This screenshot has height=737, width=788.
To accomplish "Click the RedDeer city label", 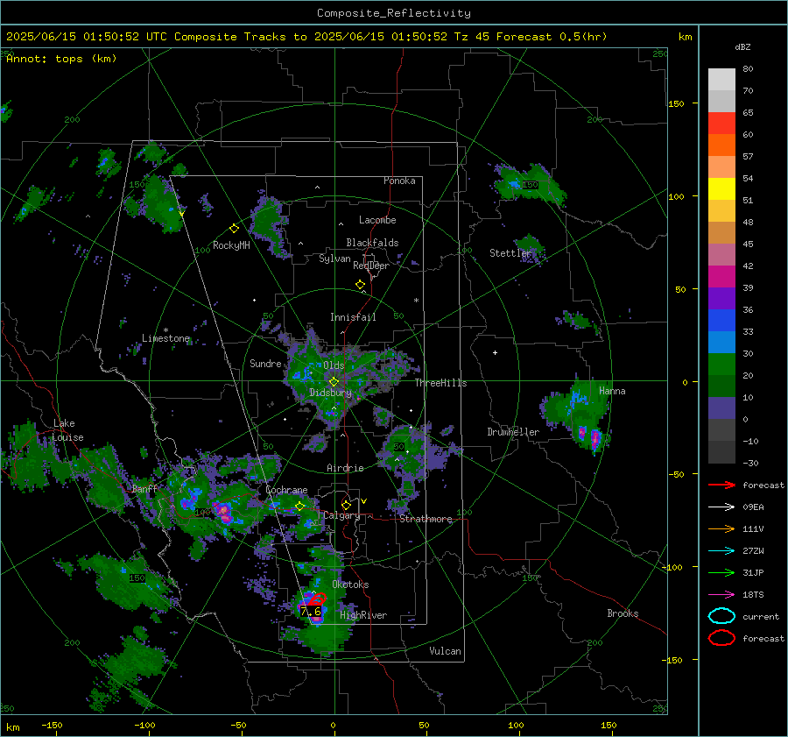I will click(371, 266).
